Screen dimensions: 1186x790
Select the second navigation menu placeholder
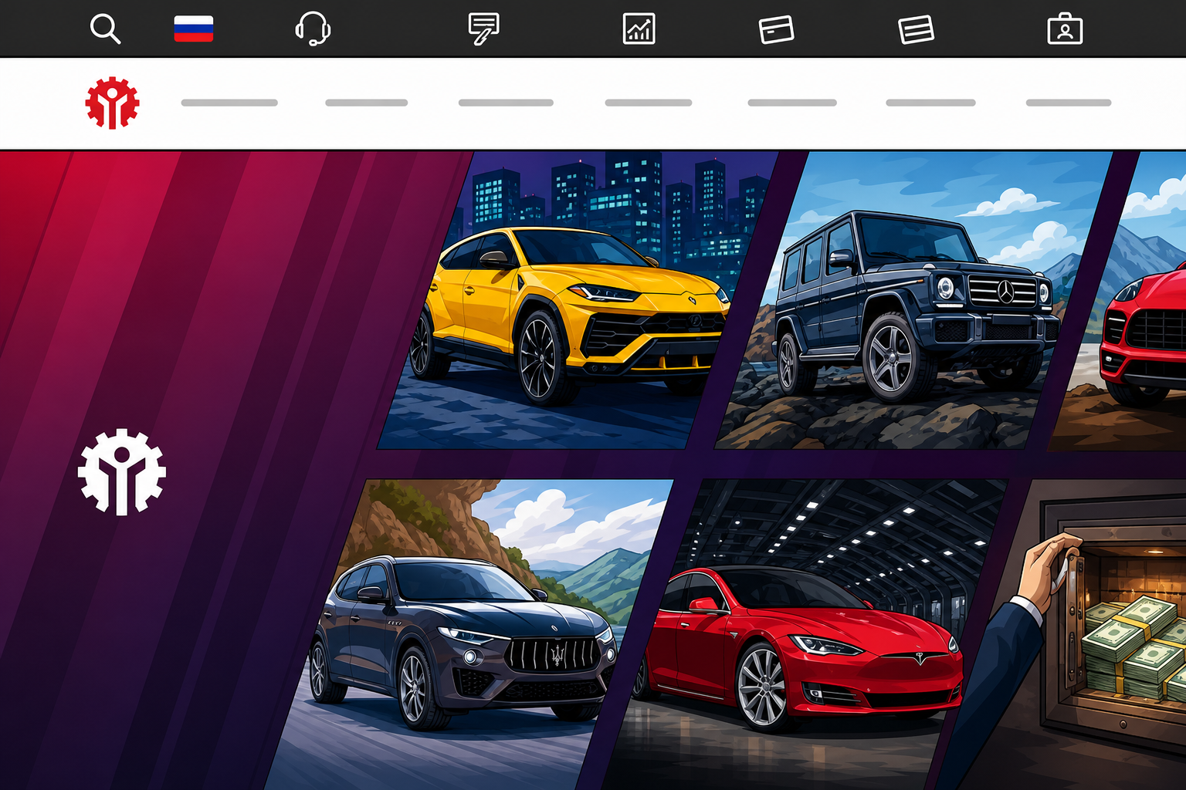coord(366,103)
